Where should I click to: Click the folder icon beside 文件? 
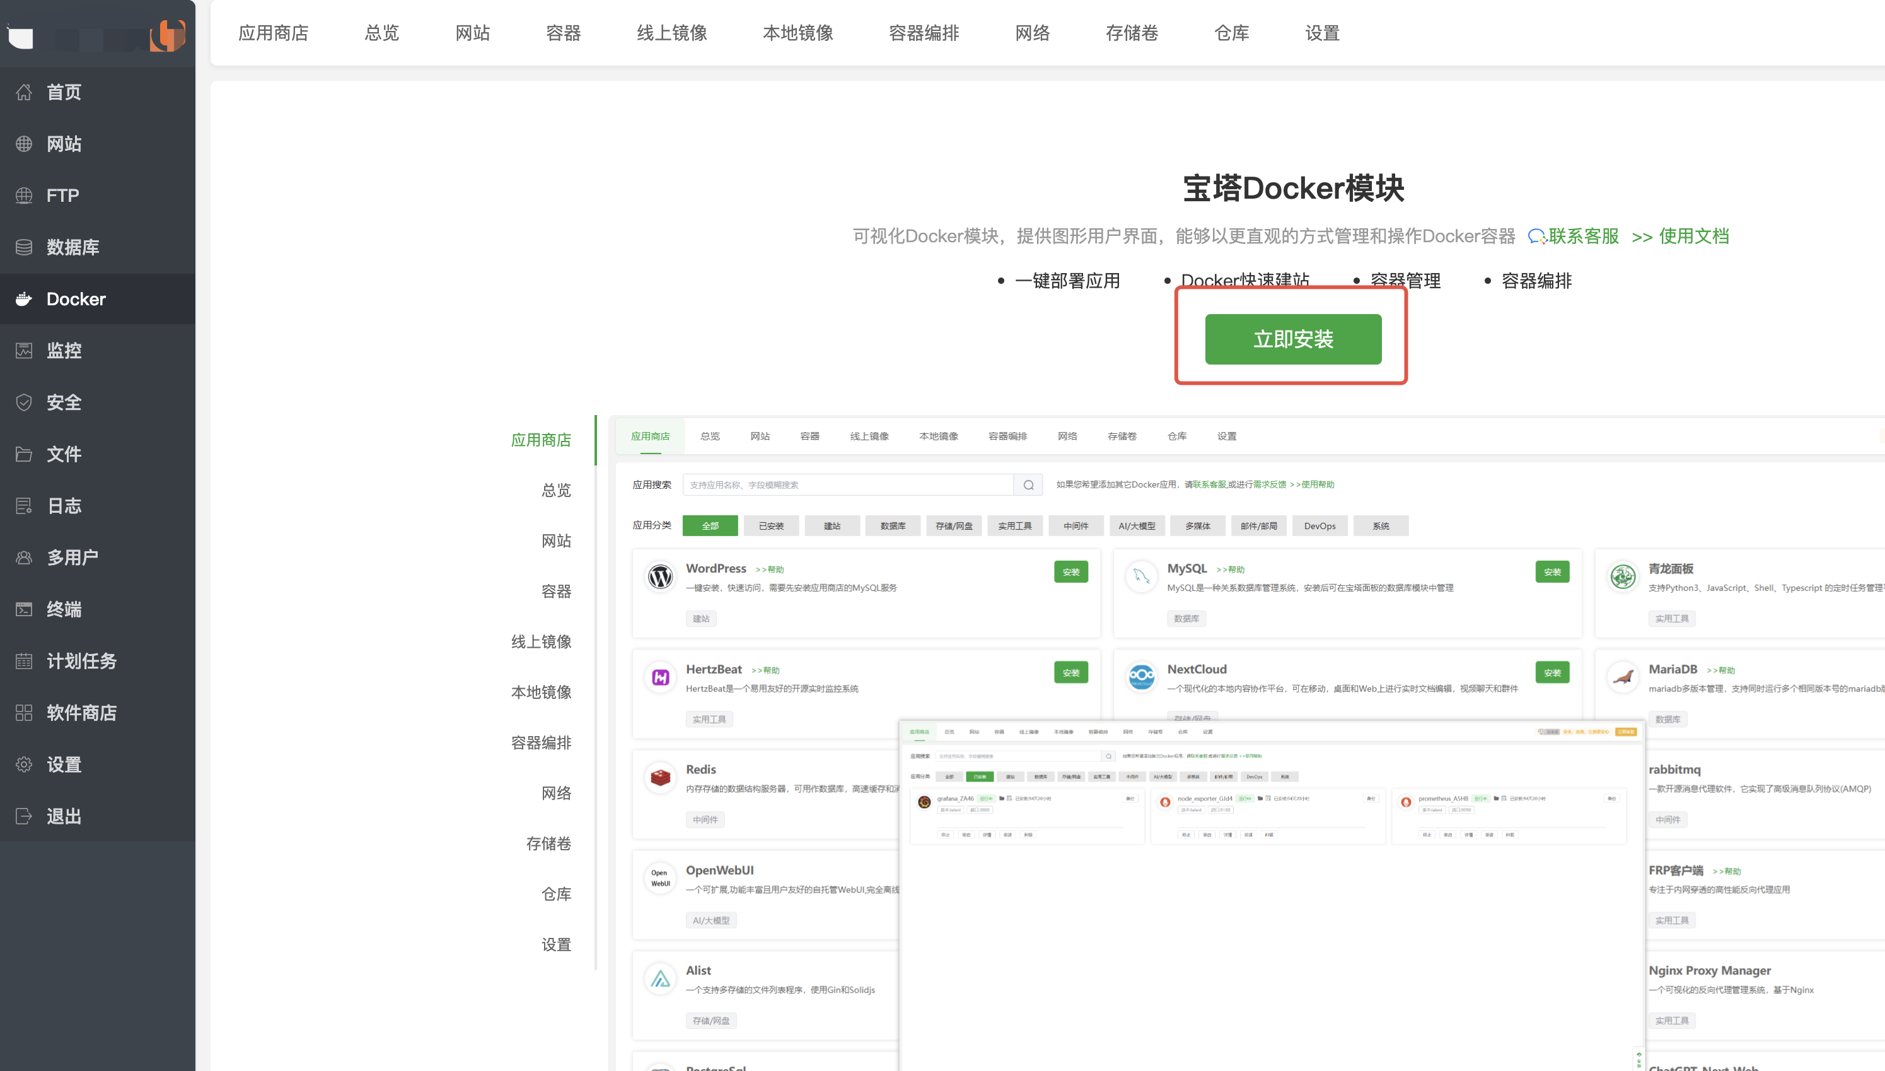(23, 454)
